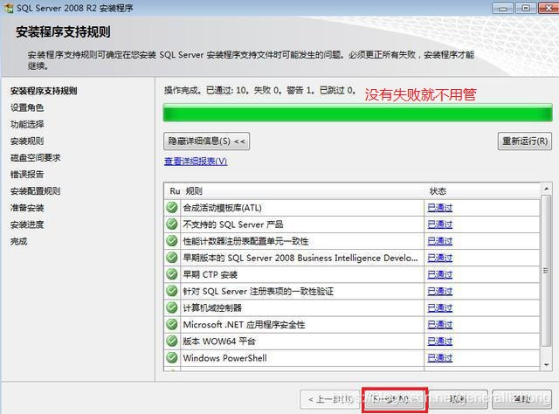Select 安装规则 step in sidebar
This screenshot has width=559, height=414.
coord(27,141)
